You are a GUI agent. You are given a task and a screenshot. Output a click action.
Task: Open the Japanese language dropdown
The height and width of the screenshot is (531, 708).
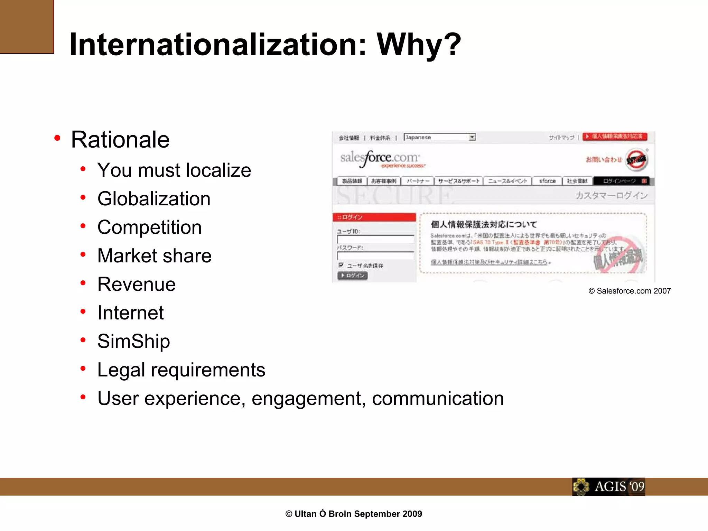[x=440, y=137]
